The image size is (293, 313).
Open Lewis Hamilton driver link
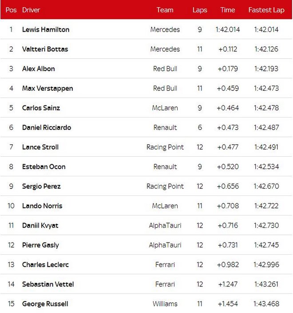point(46,29)
